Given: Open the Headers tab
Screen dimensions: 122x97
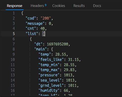Looking at the screenshot, I should click(37, 6).
